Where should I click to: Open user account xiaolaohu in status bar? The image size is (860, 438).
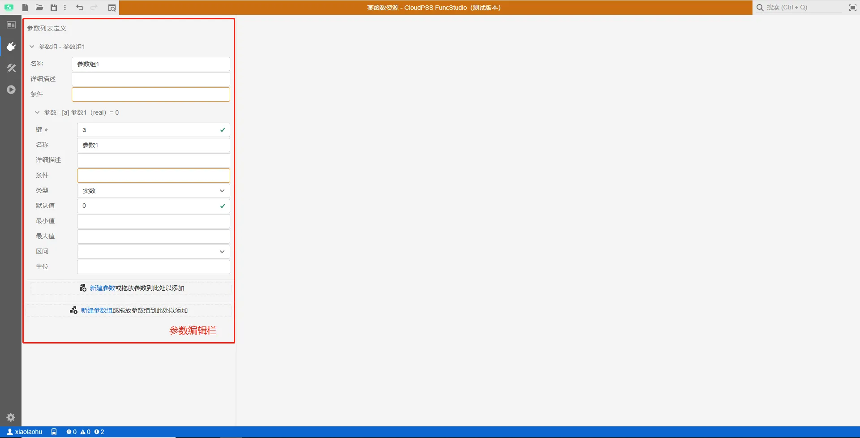tap(25, 432)
